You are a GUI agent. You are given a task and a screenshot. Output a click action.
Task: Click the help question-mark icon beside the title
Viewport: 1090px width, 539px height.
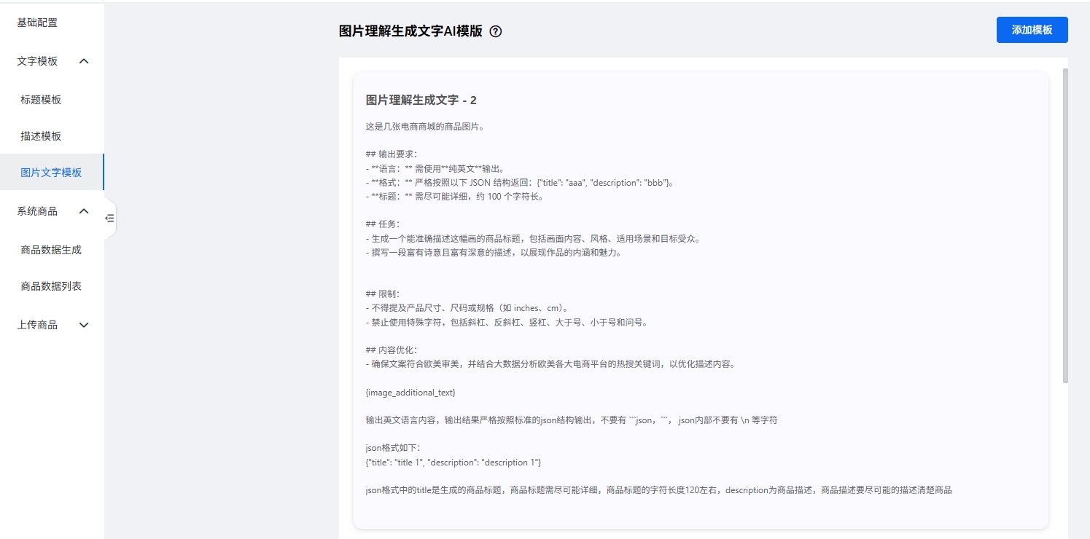[x=496, y=31]
